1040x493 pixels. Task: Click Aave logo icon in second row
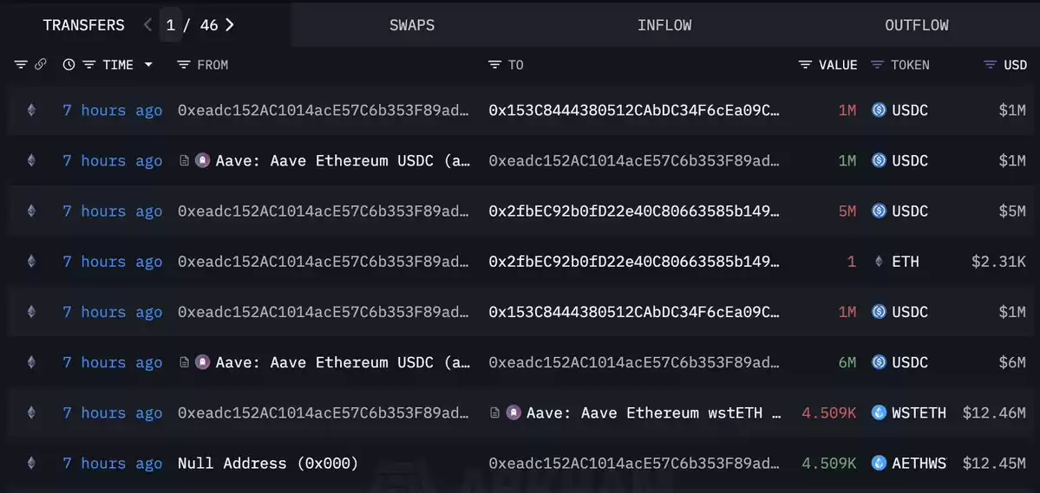pos(203,160)
